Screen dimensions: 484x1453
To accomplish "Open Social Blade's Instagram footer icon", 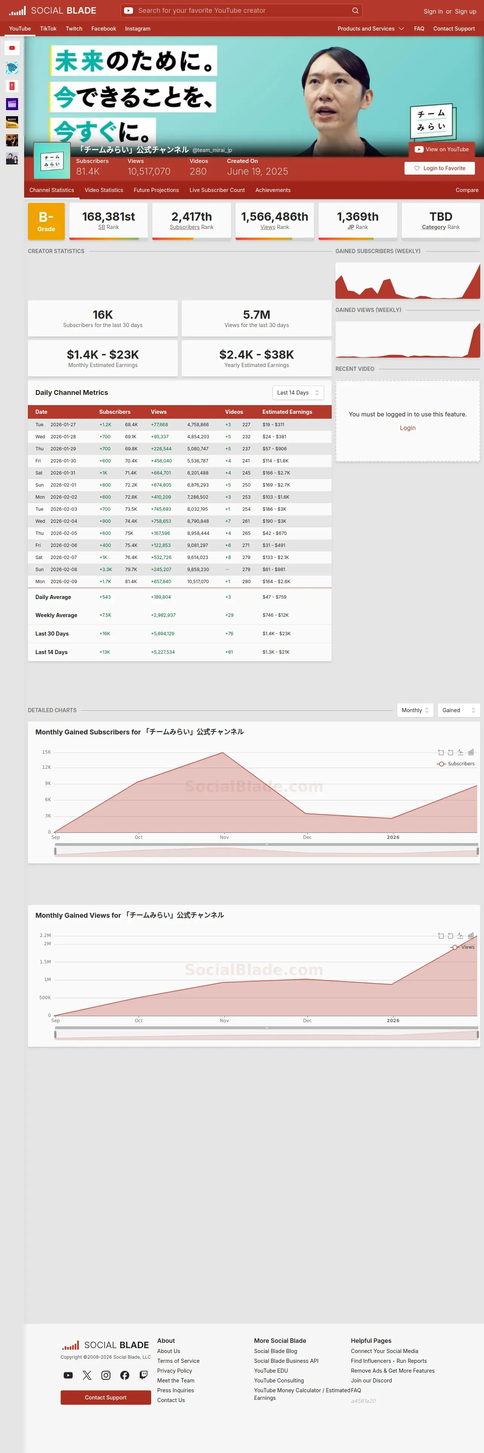I will click(x=106, y=1375).
